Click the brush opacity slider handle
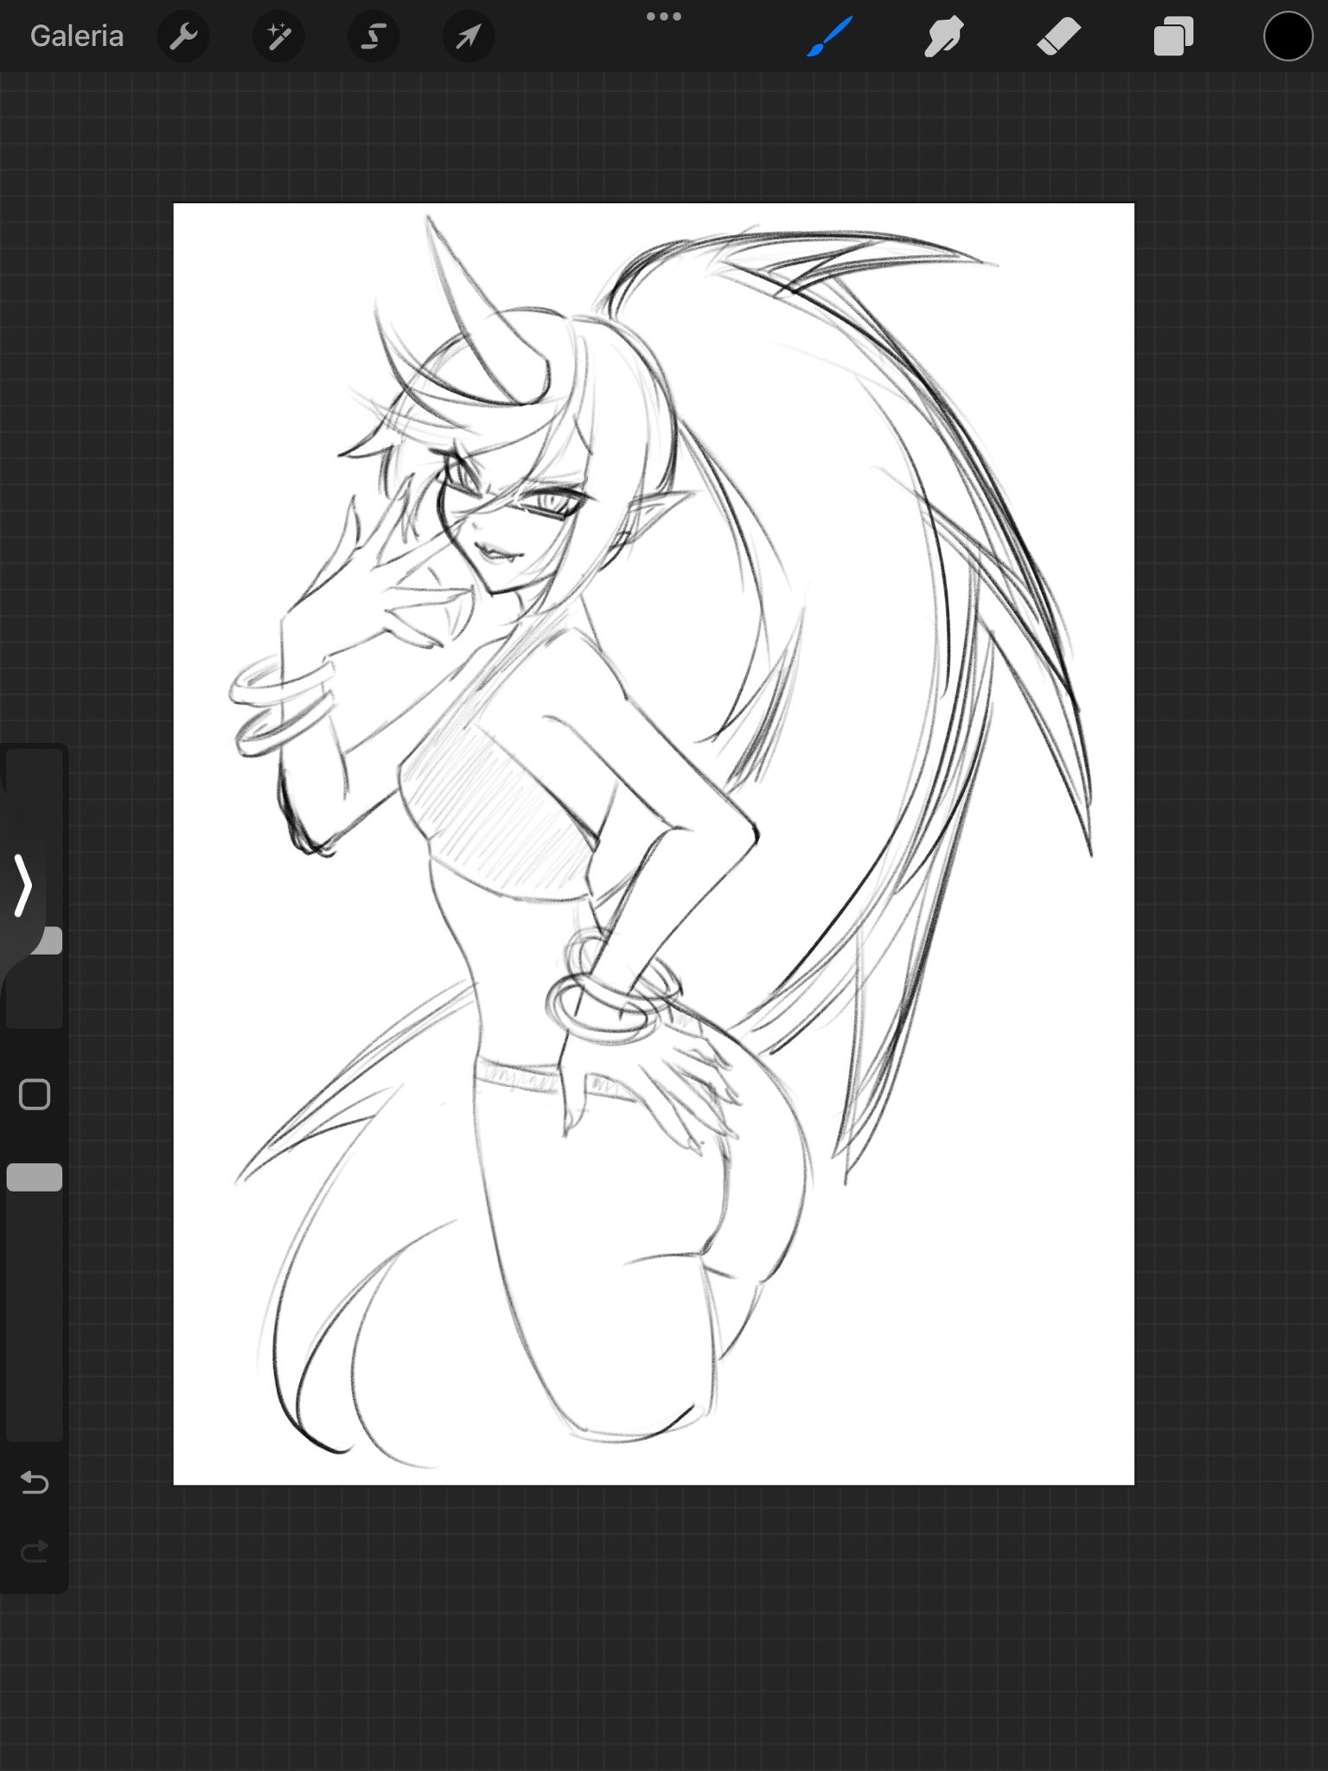The height and width of the screenshot is (1771, 1328). (35, 1177)
